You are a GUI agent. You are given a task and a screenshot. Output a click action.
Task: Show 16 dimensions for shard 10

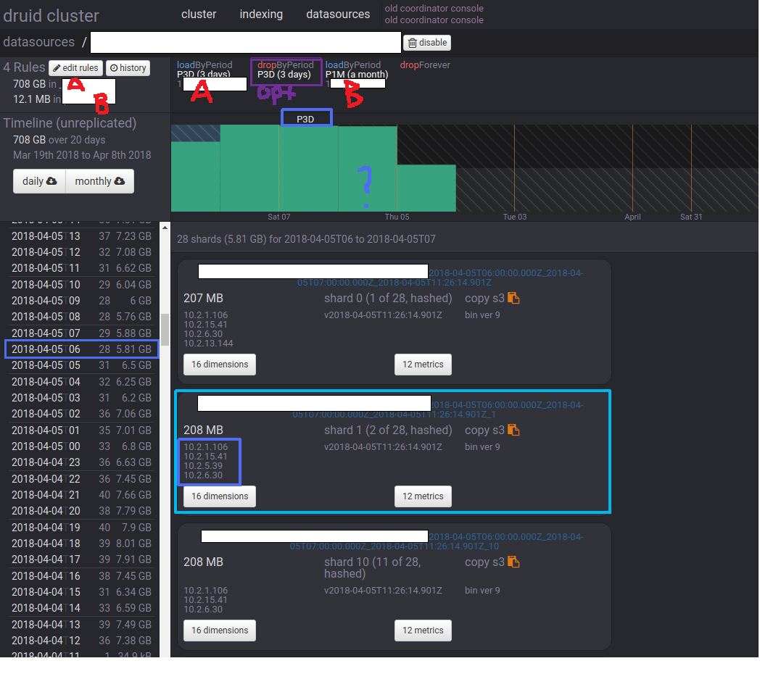[220, 631]
